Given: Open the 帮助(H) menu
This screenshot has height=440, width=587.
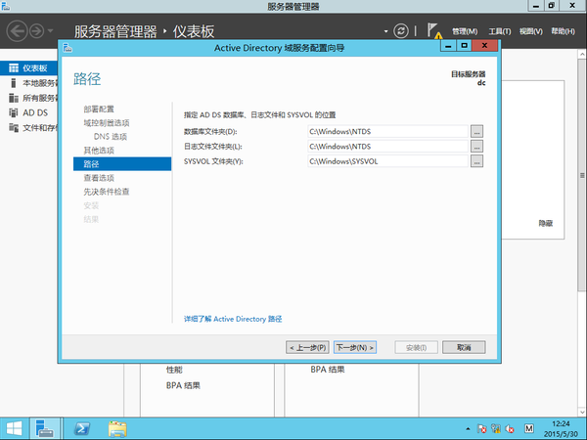Looking at the screenshot, I should pyautogui.click(x=563, y=31).
